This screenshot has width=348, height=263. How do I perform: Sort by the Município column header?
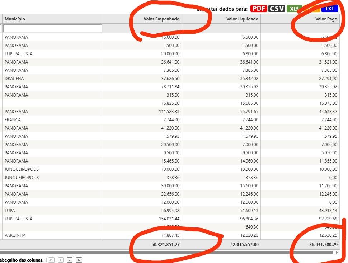click(15, 19)
